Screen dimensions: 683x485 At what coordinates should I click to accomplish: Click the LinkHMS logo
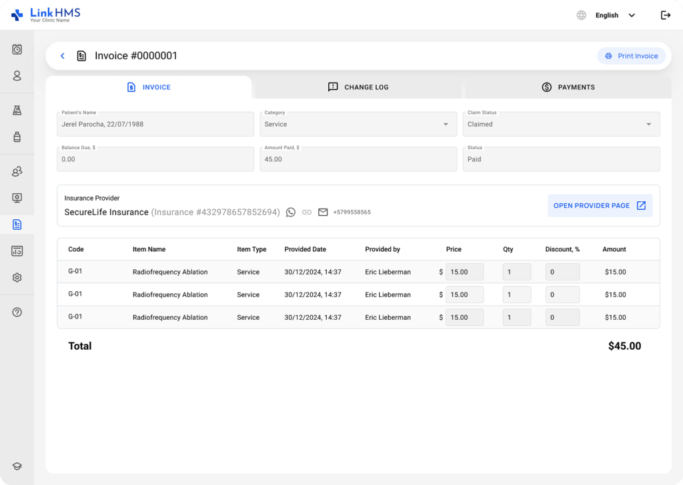click(x=46, y=15)
